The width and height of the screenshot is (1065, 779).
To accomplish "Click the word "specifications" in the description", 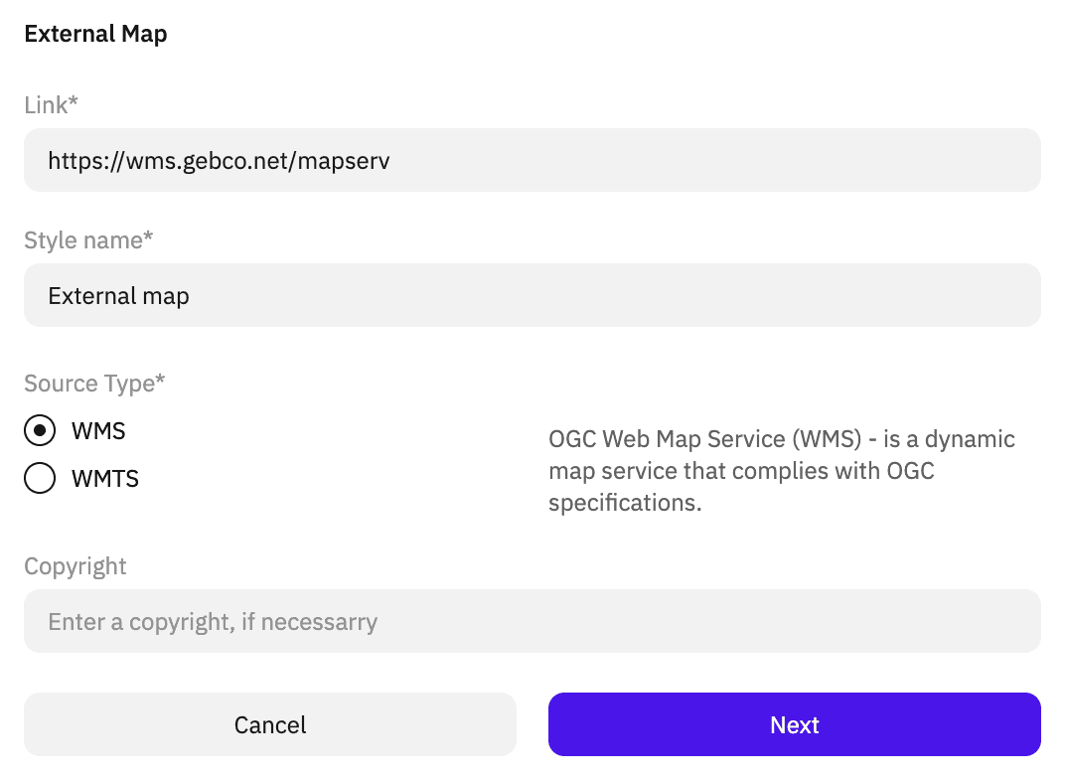I will coord(621,503).
